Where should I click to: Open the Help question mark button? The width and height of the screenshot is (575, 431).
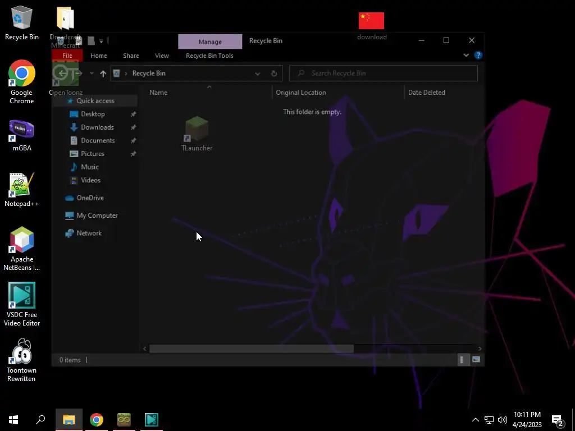point(478,56)
